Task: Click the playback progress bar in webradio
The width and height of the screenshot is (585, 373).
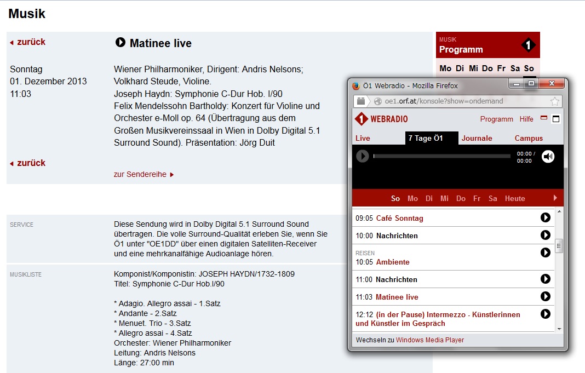Action: pyautogui.click(x=441, y=156)
